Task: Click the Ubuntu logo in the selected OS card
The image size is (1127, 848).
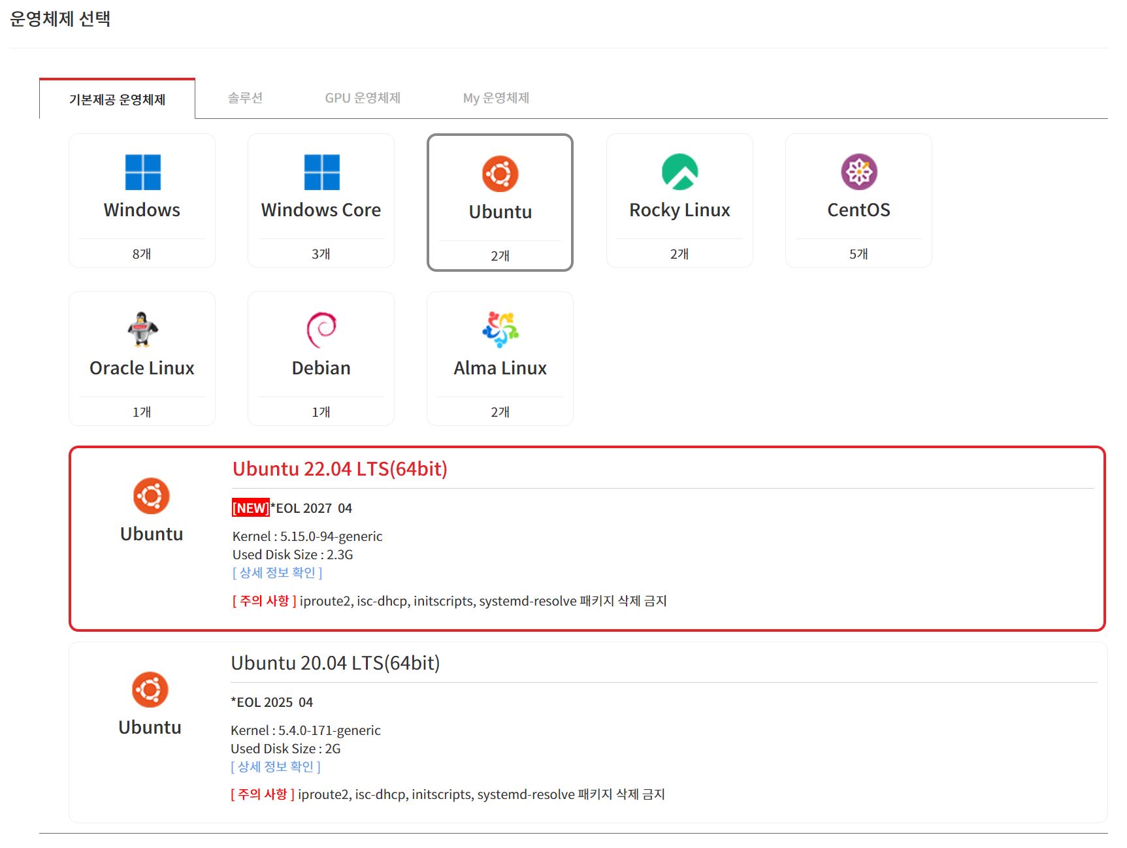Action: pos(500,174)
